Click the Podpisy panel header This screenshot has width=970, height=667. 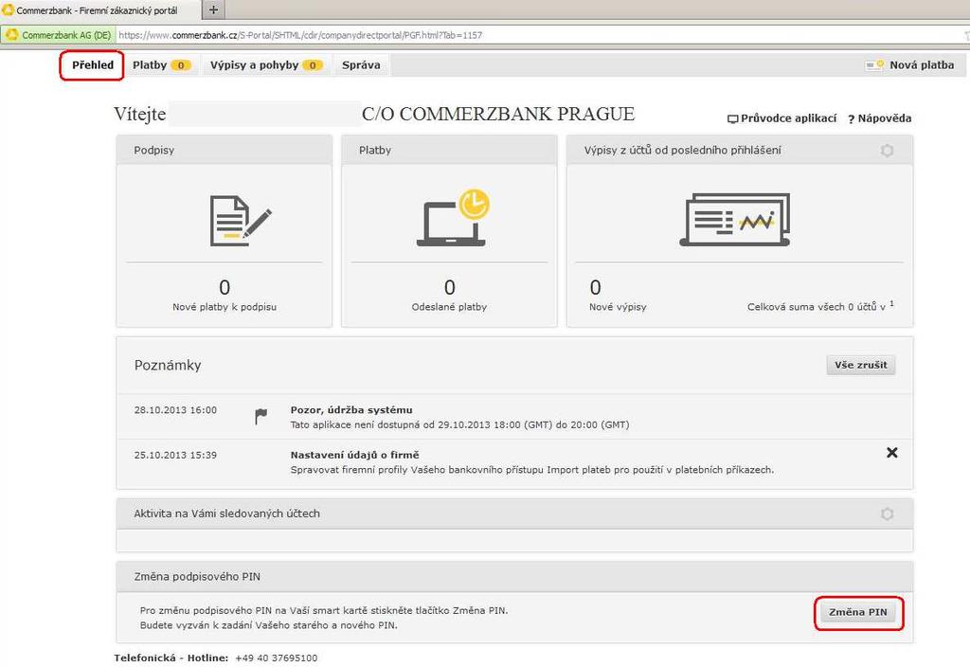pos(225,151)
